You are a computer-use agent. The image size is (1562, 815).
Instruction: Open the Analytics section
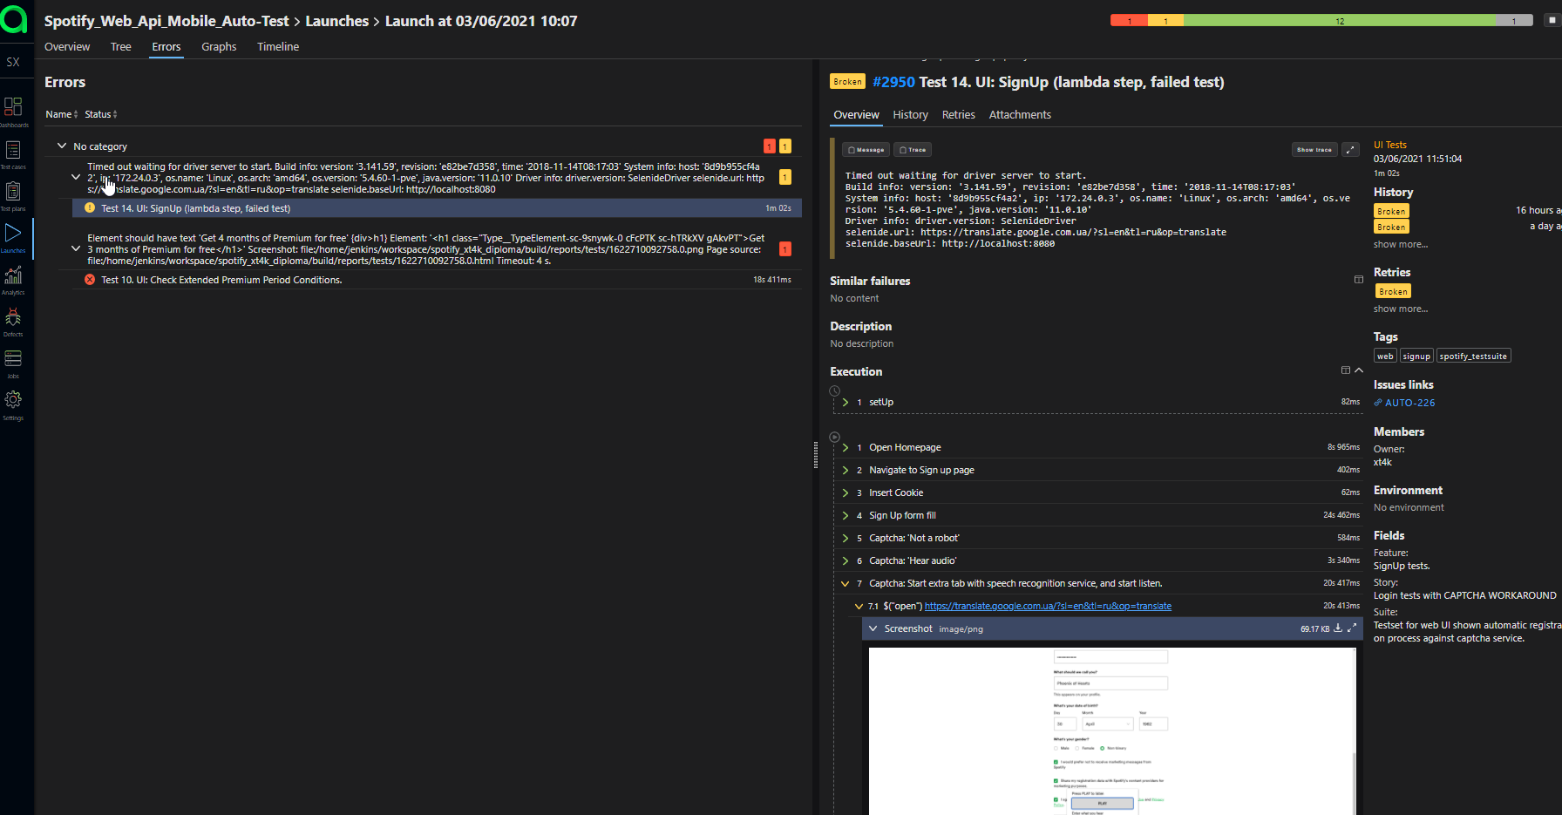[13, 277]
